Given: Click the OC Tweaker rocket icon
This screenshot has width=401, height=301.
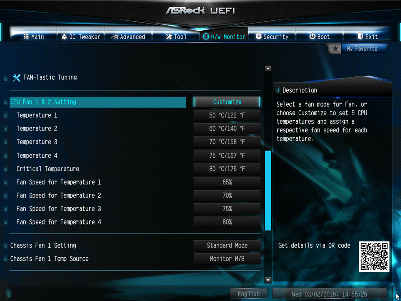Looking at the screenshot, I should (x=64, y=37).
